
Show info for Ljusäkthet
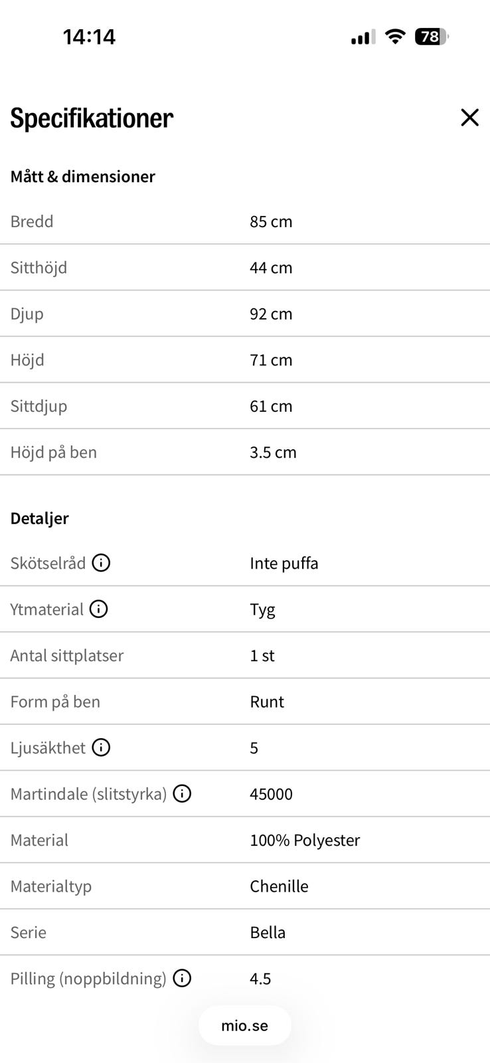click(101, 747)
